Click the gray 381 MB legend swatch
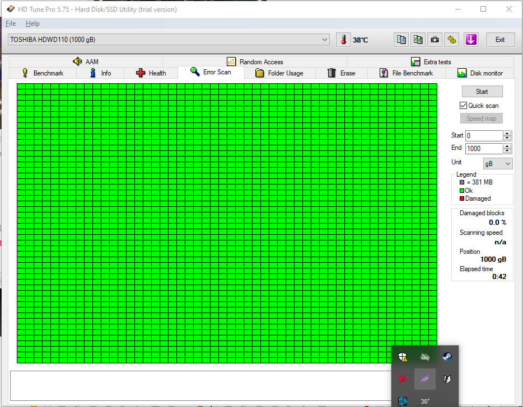Image resolution: width=523 pixels, height=407 pixels. 462,182
